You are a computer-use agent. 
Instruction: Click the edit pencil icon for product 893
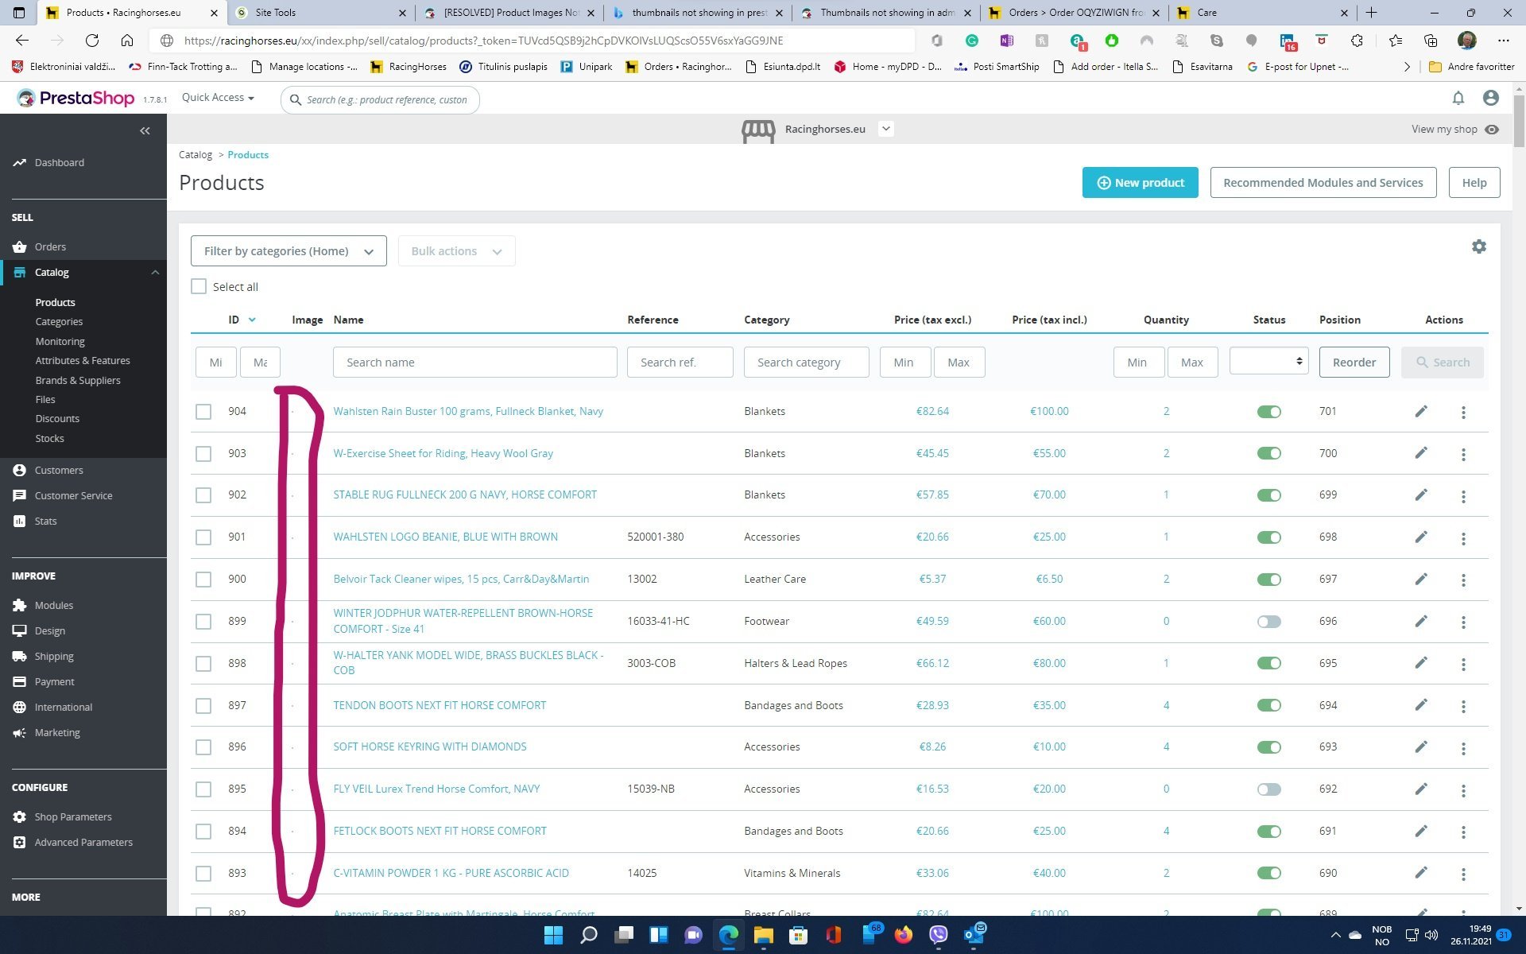click(1420, 873)
